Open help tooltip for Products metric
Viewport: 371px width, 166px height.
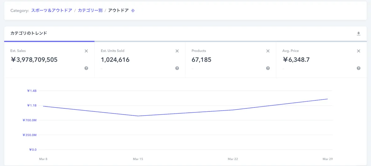click(268, 68)
